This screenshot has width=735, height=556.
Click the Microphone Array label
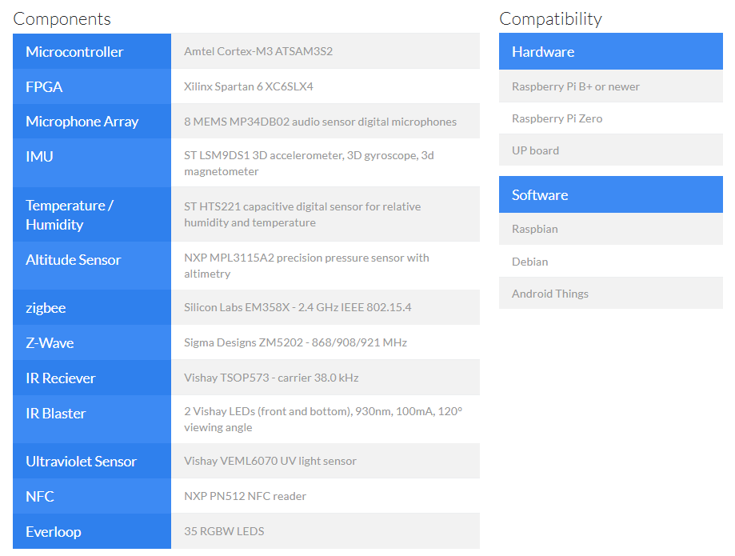click(82, 122)
